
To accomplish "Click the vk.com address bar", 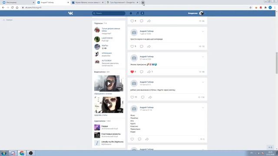I will pyautogui.click(x=135, y=8).
